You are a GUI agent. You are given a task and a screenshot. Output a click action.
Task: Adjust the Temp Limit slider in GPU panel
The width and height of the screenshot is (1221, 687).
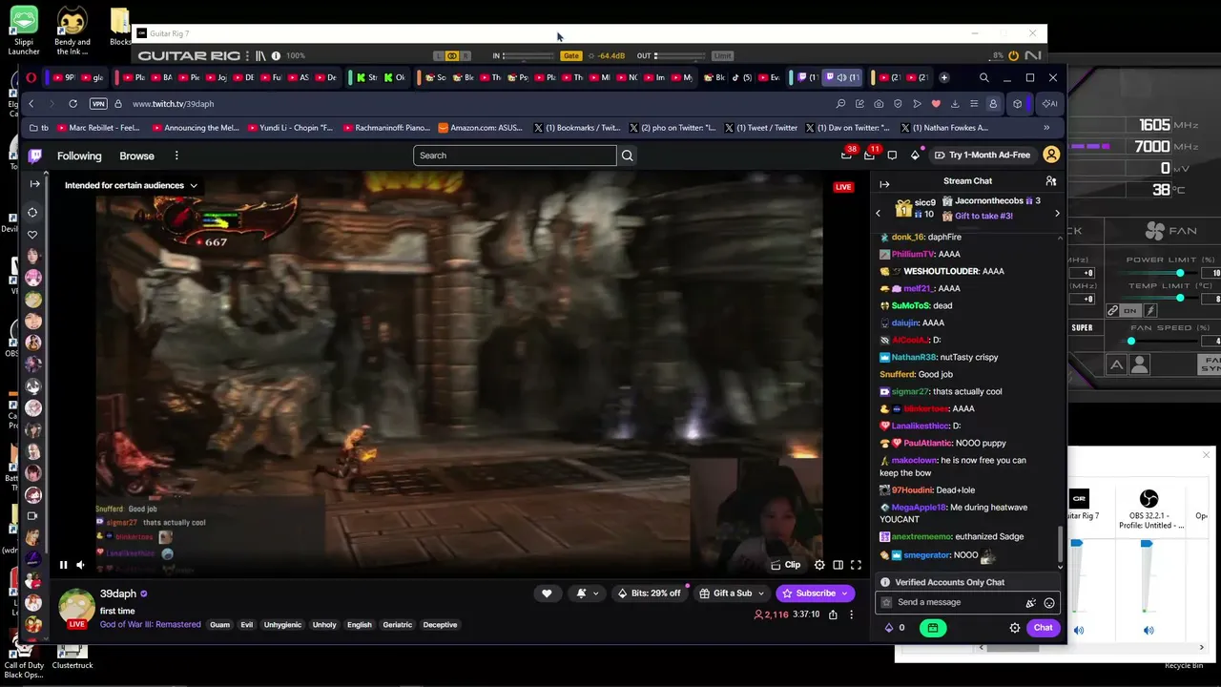1180,299
